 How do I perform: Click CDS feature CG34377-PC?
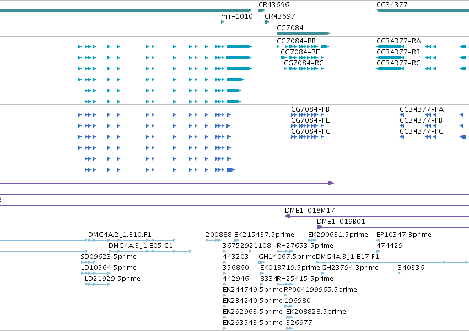422,131
